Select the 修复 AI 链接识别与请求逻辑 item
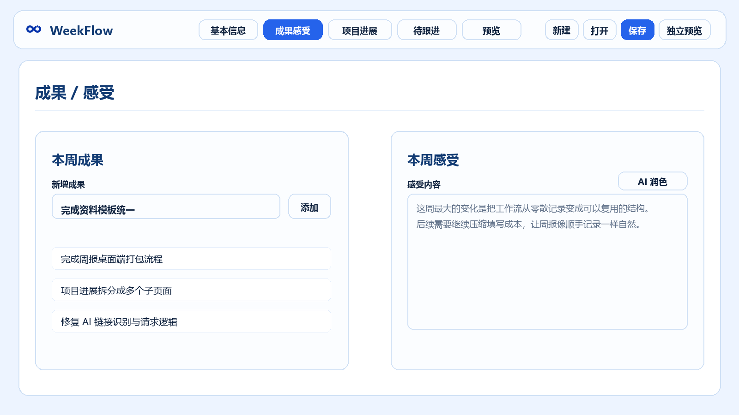This screenshot has width=739, height=415. coord(191,321)
